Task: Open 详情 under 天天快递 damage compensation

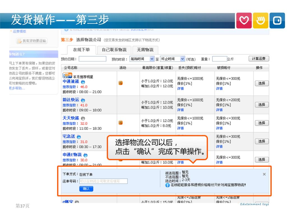Action: click(x=219, y=128)
